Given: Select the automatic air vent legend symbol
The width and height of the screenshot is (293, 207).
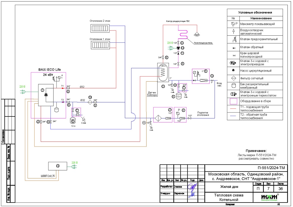Looking at the screenshot, I should (233, 31).
